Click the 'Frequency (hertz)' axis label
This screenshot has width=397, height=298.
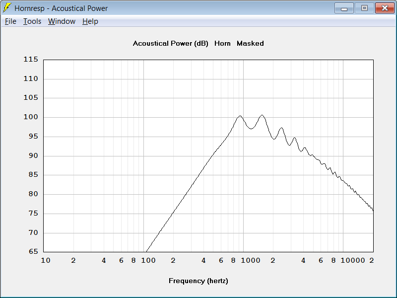198,281
